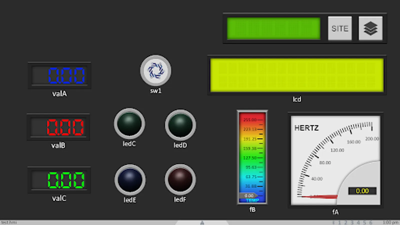Click the ledC indicator lamp

[x=129, y=123]
